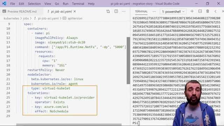
Task: Restore down the VS Code window
Action: pos(208,3)
